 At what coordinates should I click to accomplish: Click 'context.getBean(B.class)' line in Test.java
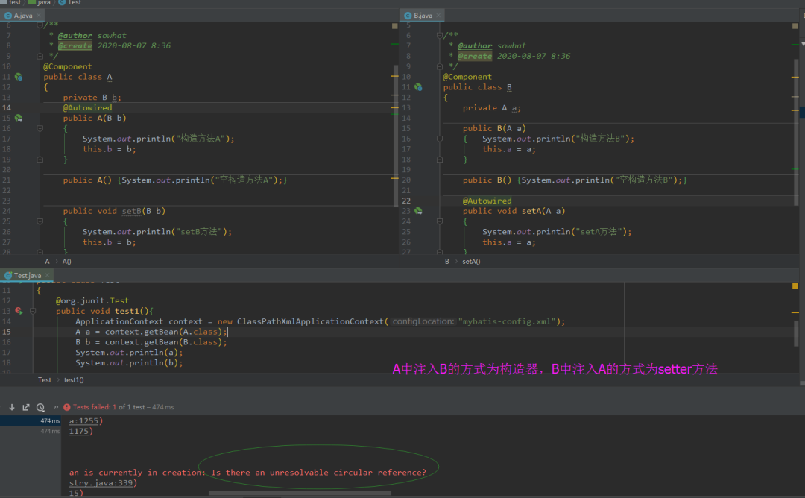[x=151, y=342]
